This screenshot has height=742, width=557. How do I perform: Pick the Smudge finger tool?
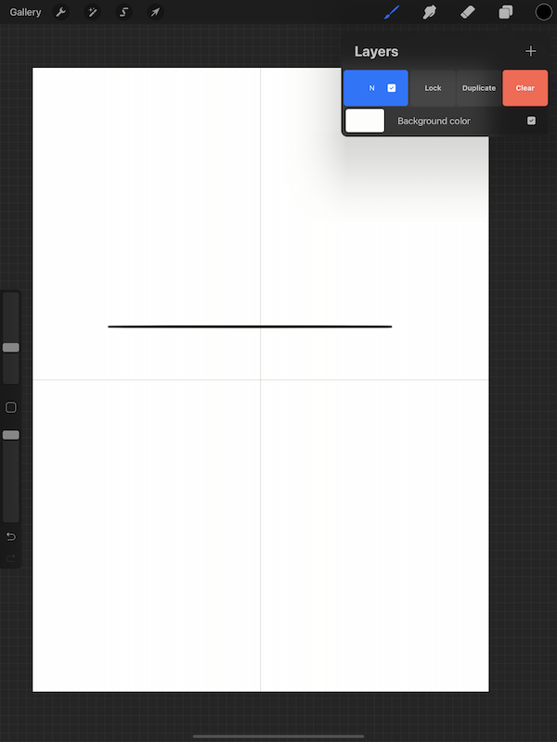(429, 12)
